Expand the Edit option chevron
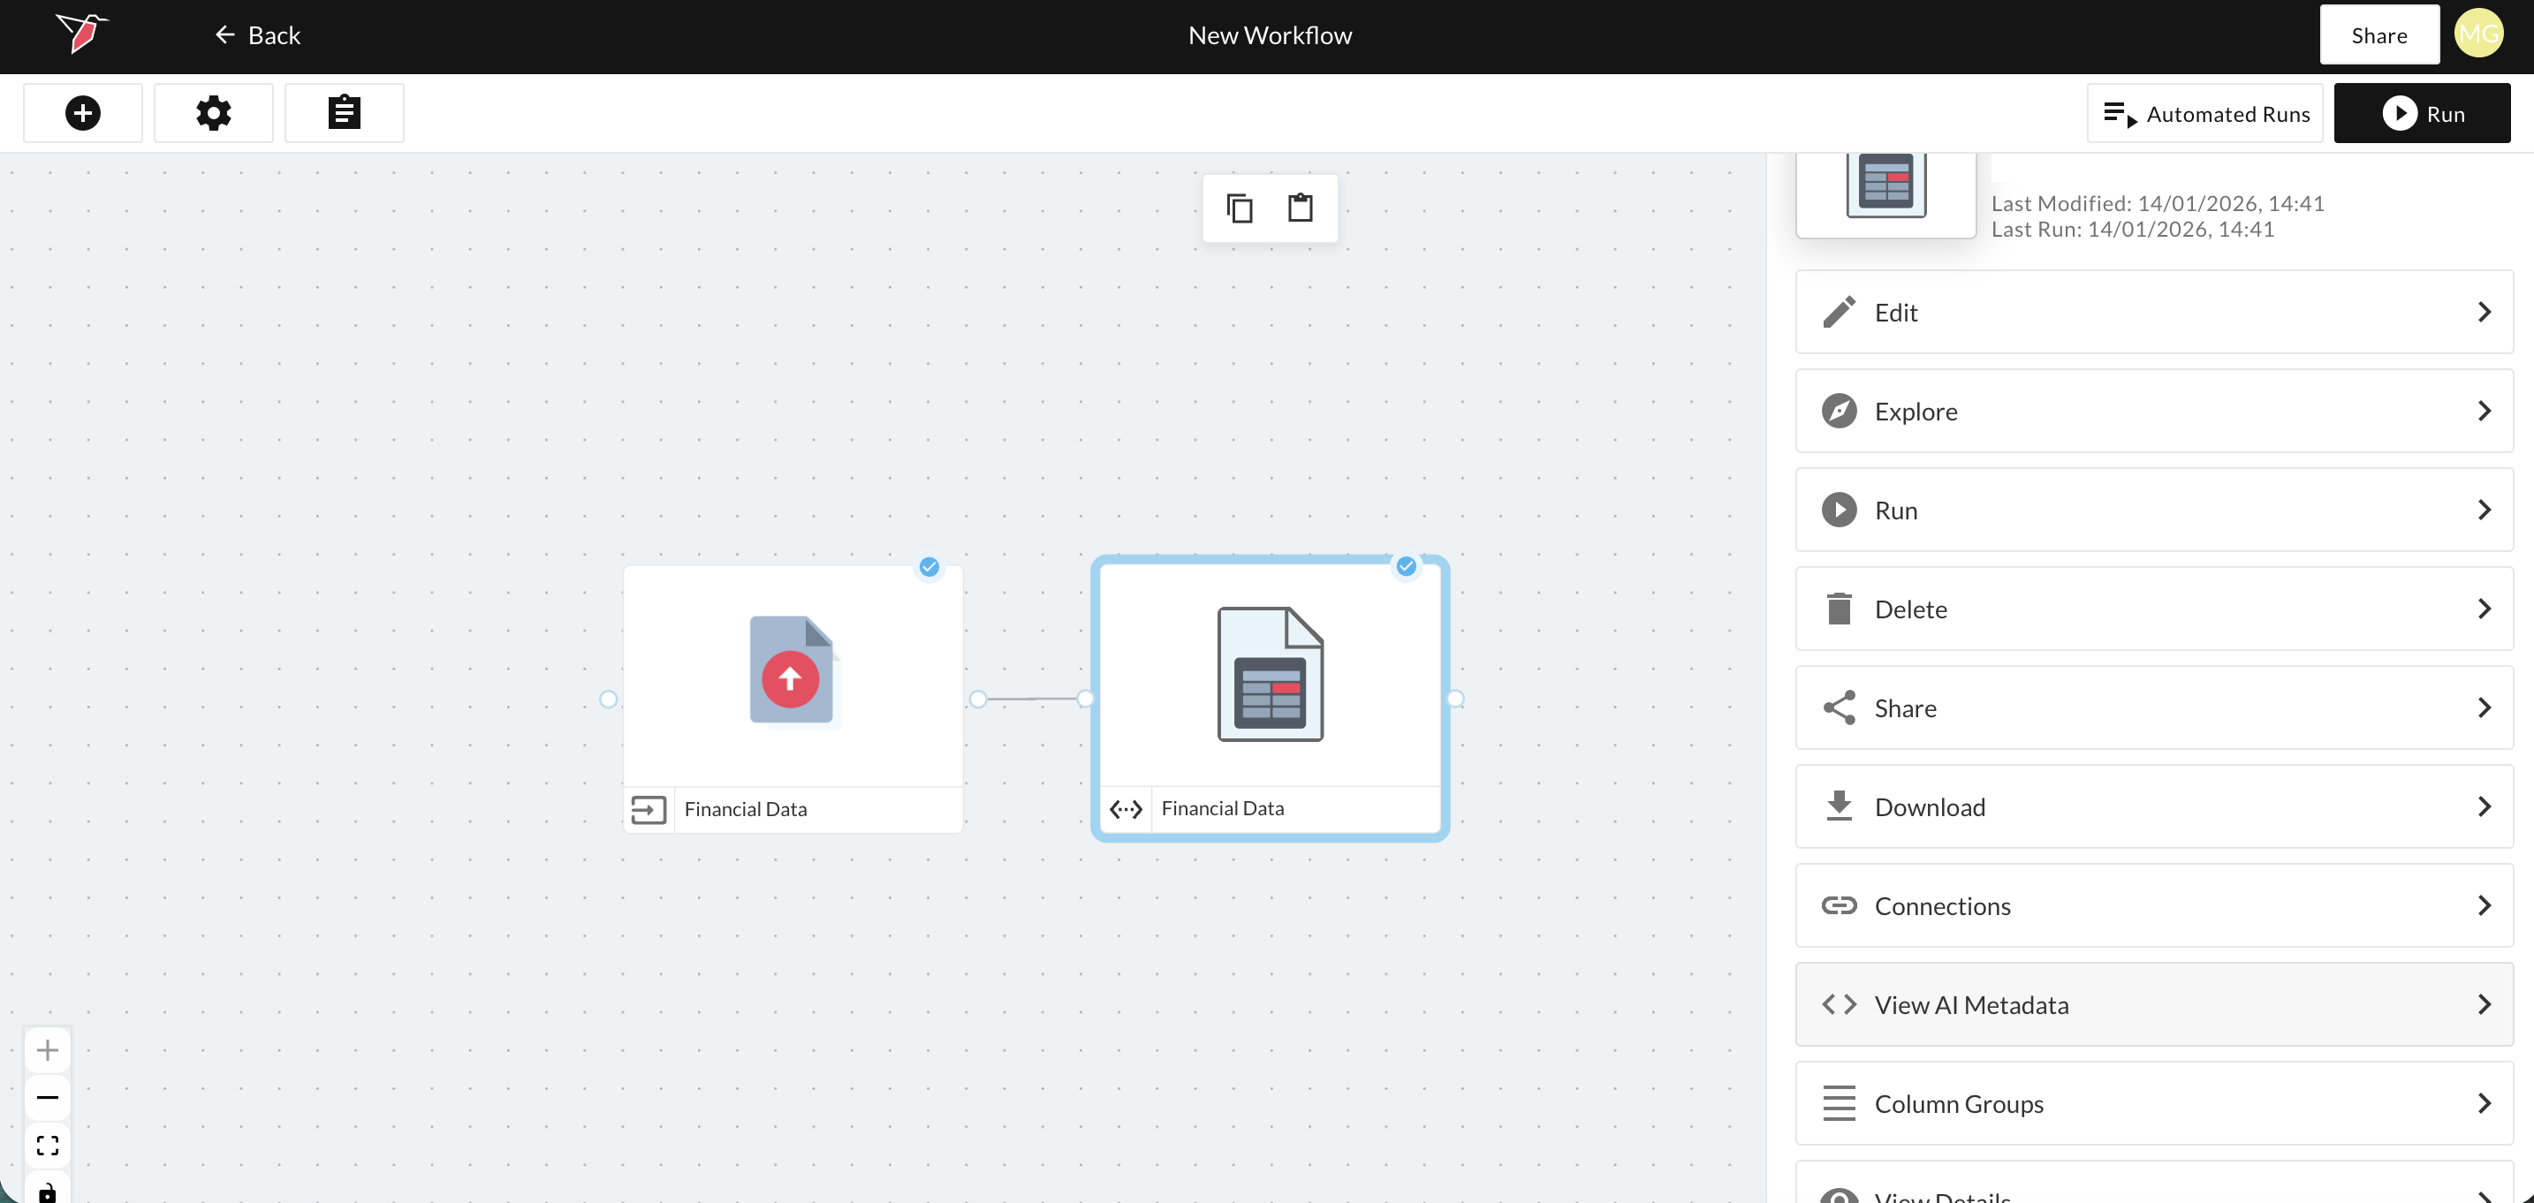The image size is (2534, 1203). coord(2484,313)
